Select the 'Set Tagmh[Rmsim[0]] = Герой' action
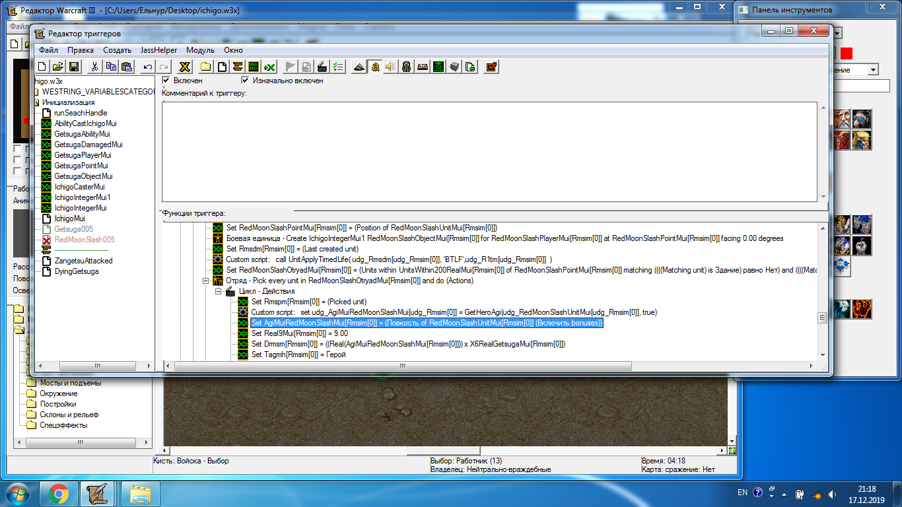 (x=298, y=355)
